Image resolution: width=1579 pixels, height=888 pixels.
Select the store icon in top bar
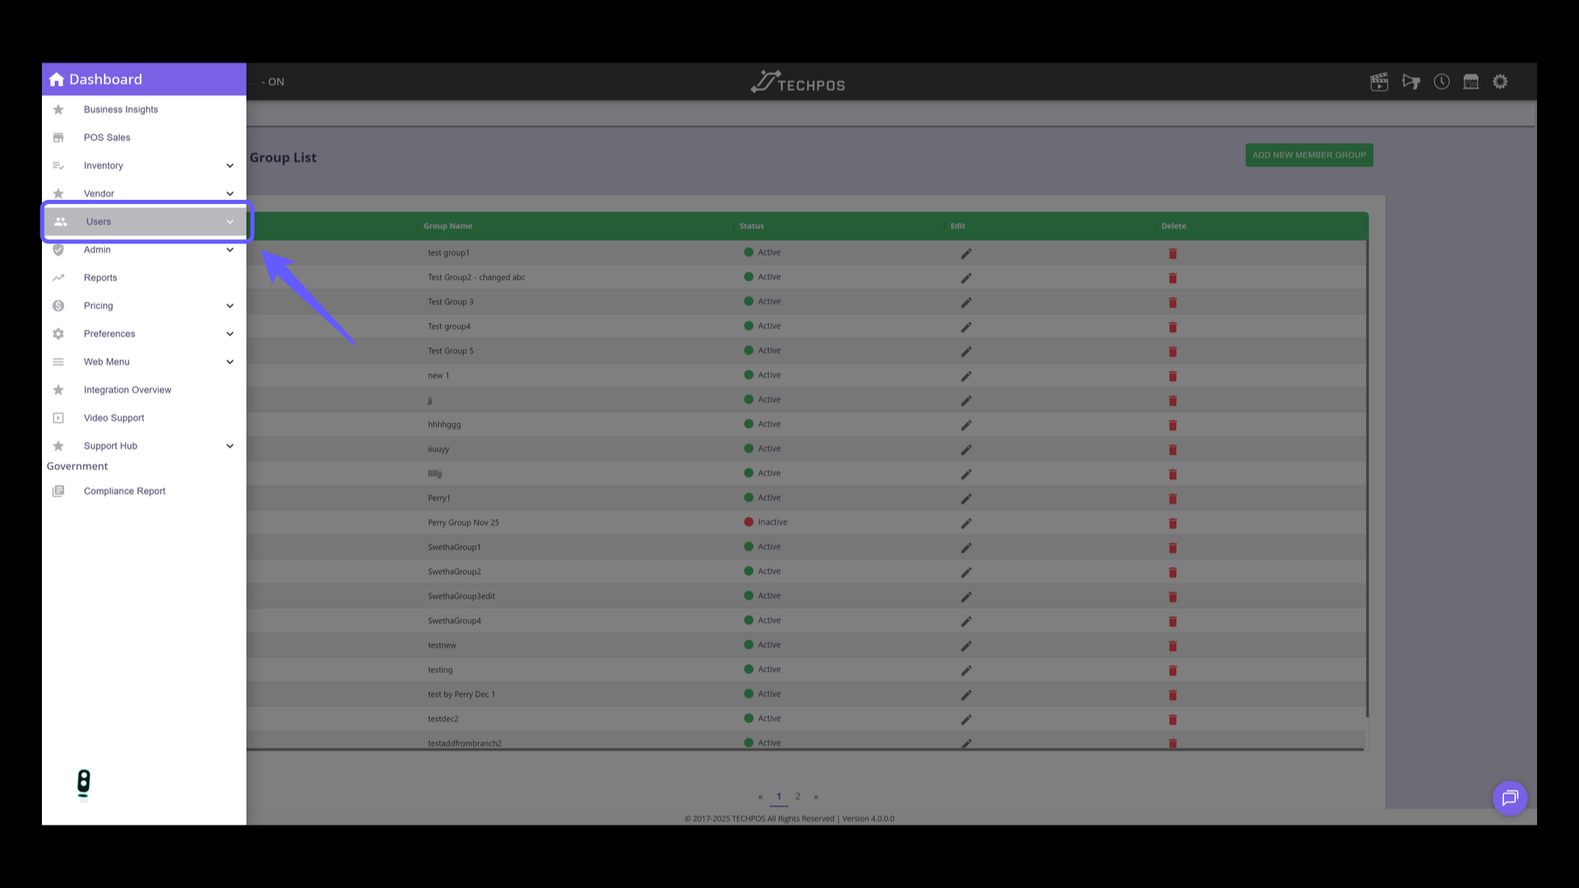click(1470, 81)
